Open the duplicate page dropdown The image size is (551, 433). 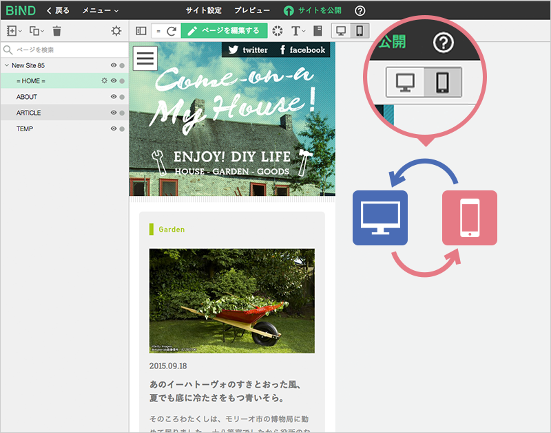pyautogui.click(x=36, y=31)
